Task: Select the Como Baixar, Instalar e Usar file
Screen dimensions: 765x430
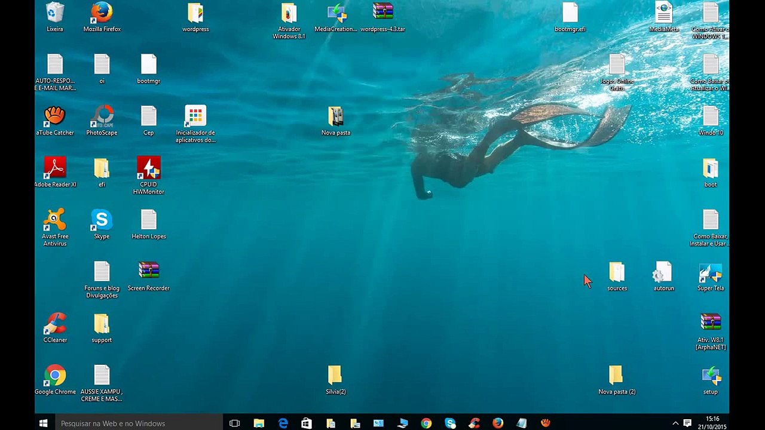Action: point(711,228)
